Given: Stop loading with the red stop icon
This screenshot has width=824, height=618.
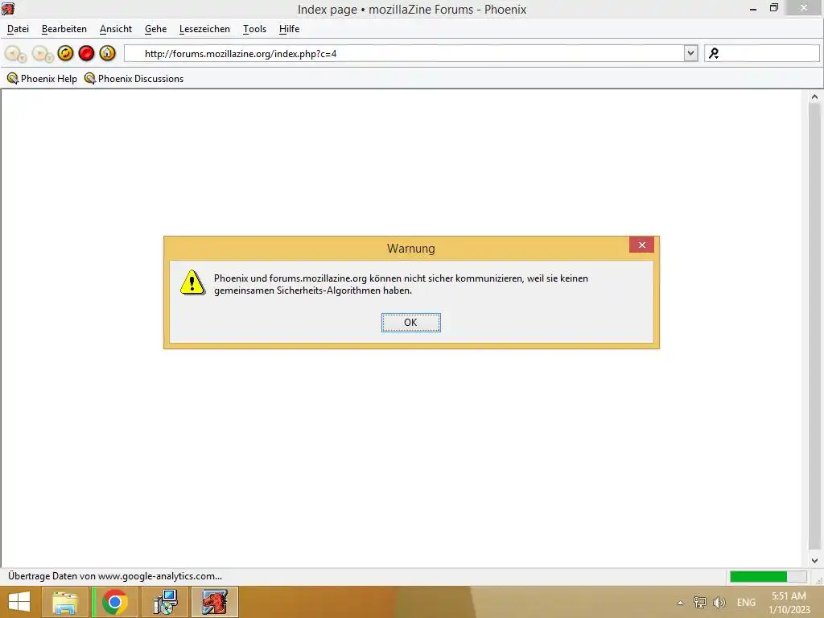Looking at the screenshot, I should click(x=86, y=53).
